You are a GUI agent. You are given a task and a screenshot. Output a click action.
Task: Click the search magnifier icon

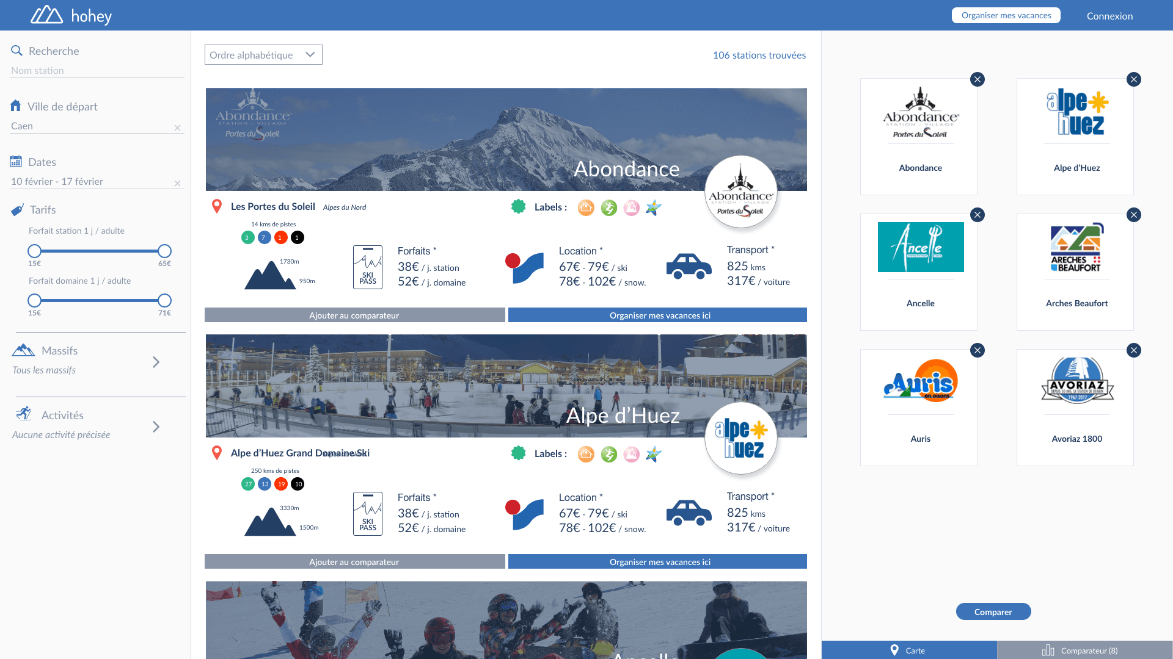[x=16, y=51]
